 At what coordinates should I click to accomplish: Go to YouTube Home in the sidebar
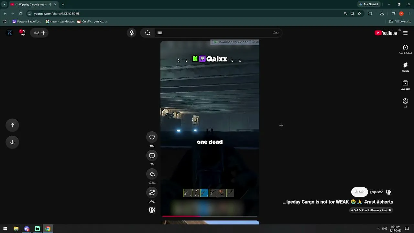[405, 49]
